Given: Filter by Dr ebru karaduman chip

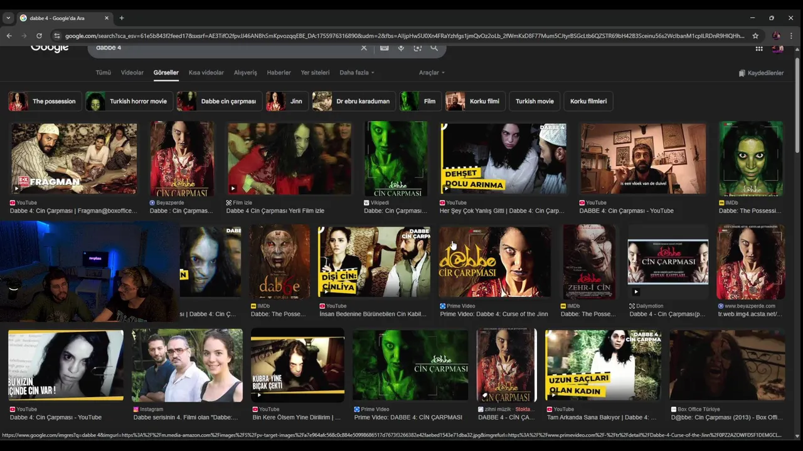Looking at the screenshot, I should [354, 101].
